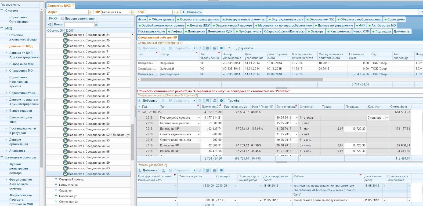Image resolution: width=423 pixels, height=206 pixels.
Task: Select Выборка по МКД in main menu
Action: pos(22,64)
